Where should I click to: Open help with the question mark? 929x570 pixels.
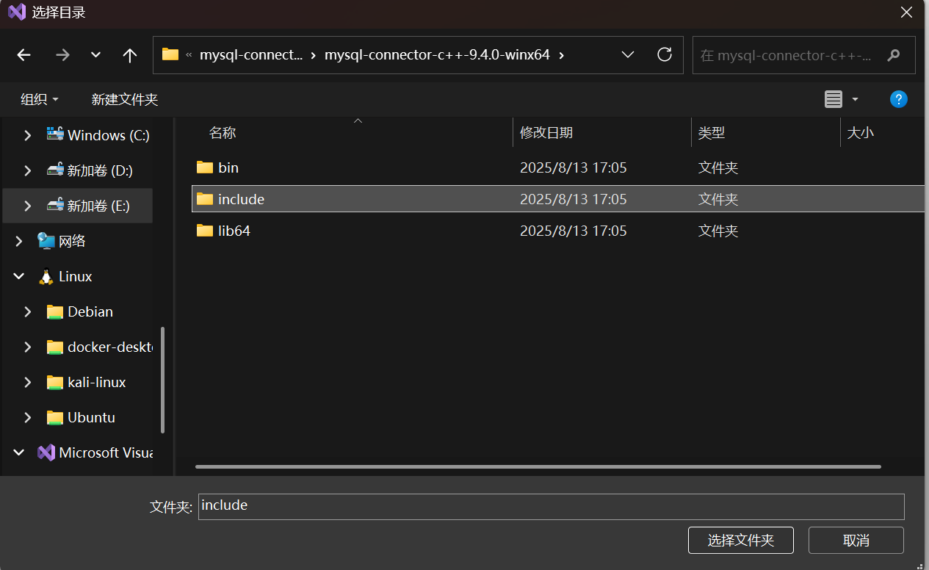(898, 99)
